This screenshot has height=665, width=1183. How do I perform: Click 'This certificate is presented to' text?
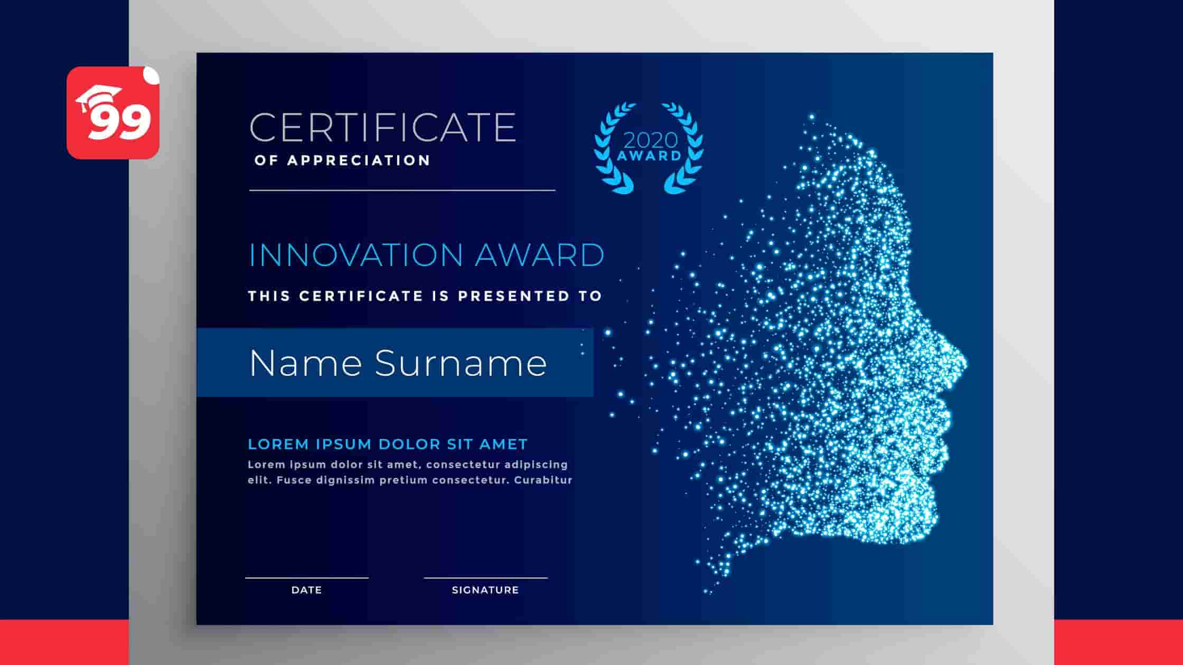(x=425, y=296)
